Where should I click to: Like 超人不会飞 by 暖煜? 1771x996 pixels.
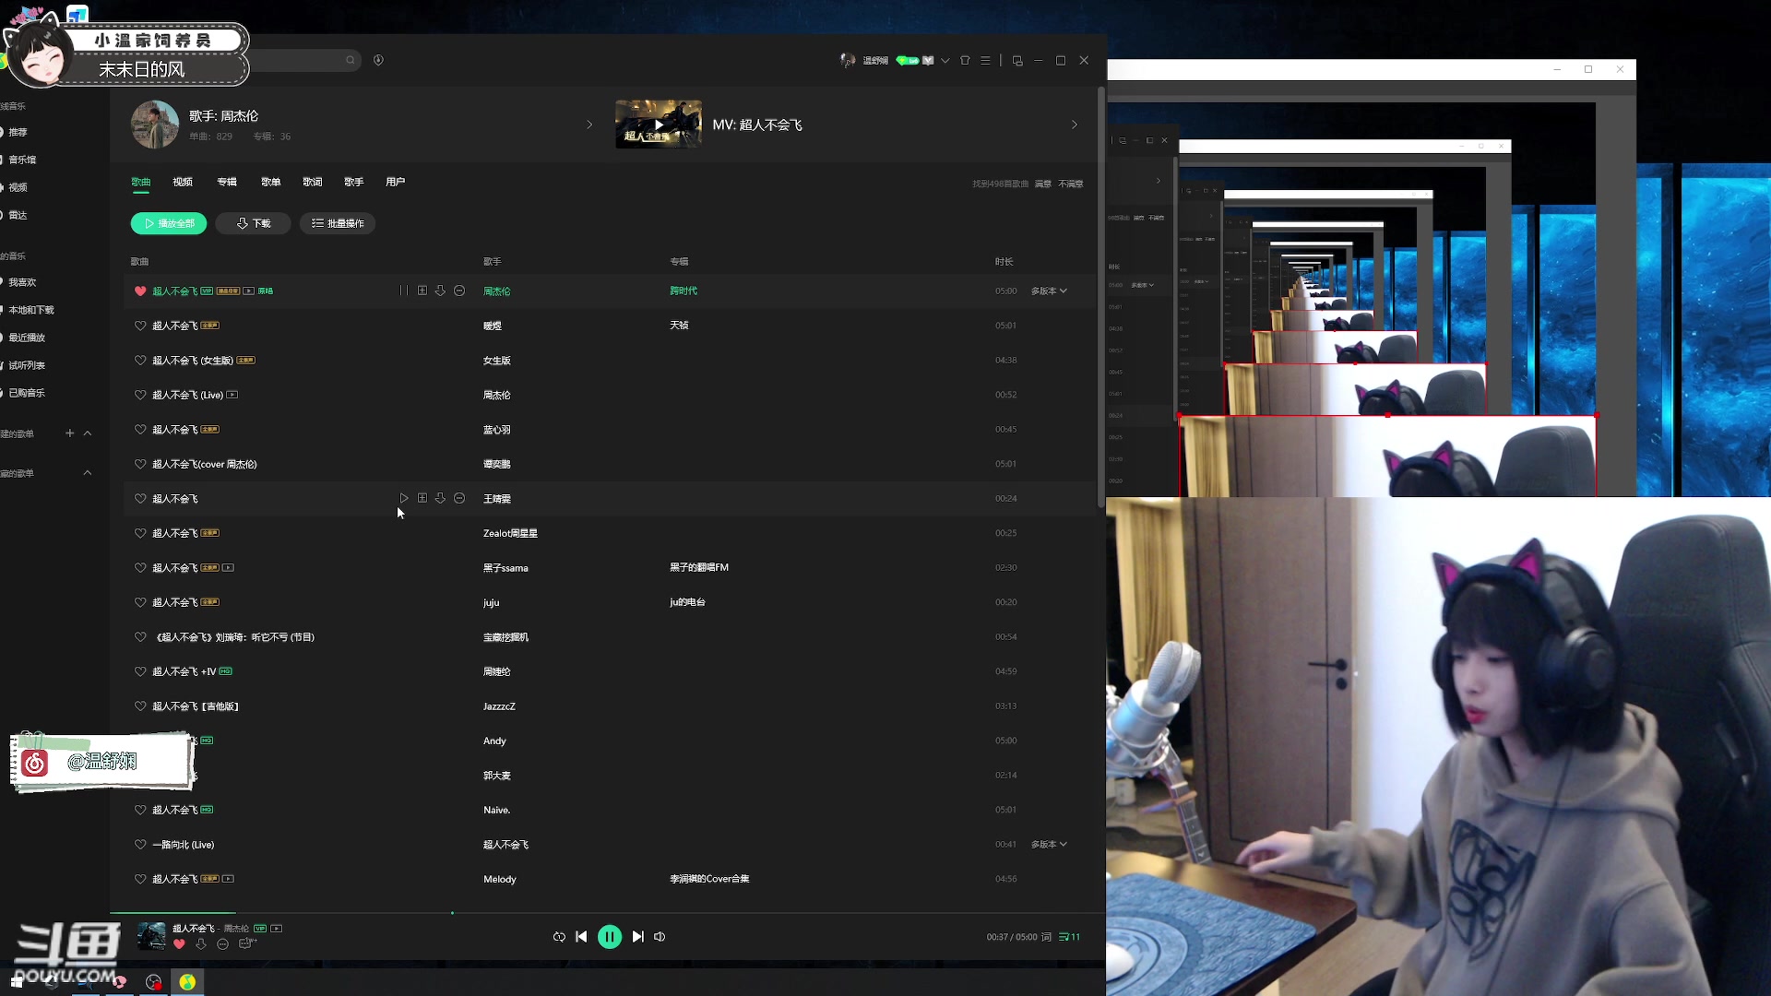pyautogui.click(x=140, y=326)
